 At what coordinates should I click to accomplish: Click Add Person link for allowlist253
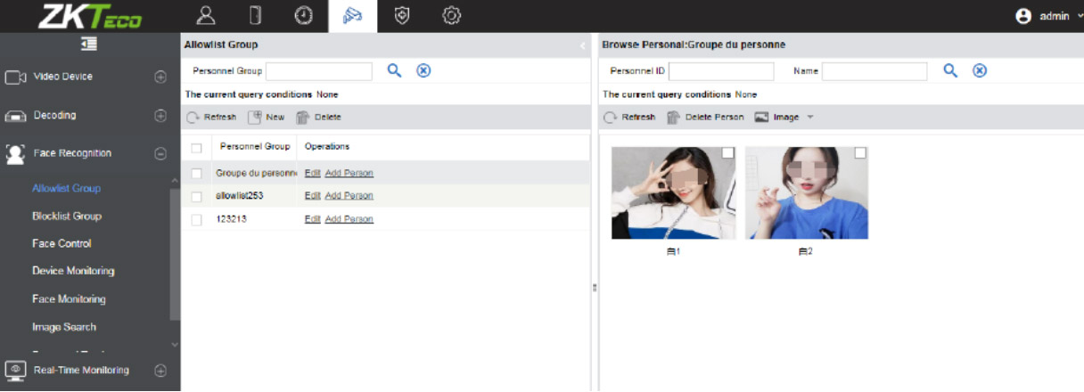(x=349, y=196)
